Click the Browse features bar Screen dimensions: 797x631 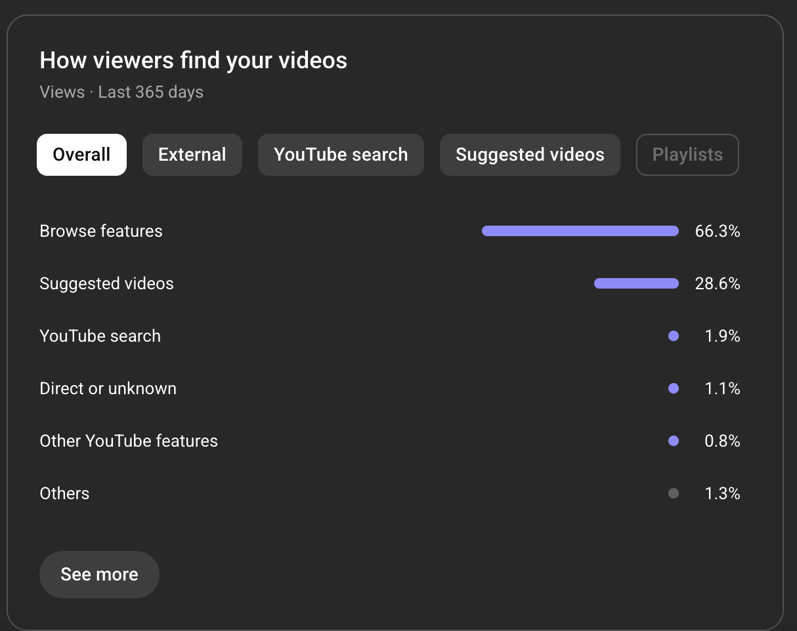(580, 231)
